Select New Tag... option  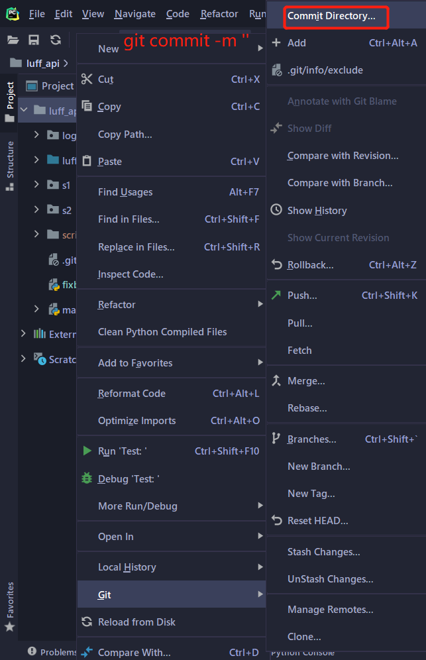coord(346,493)
